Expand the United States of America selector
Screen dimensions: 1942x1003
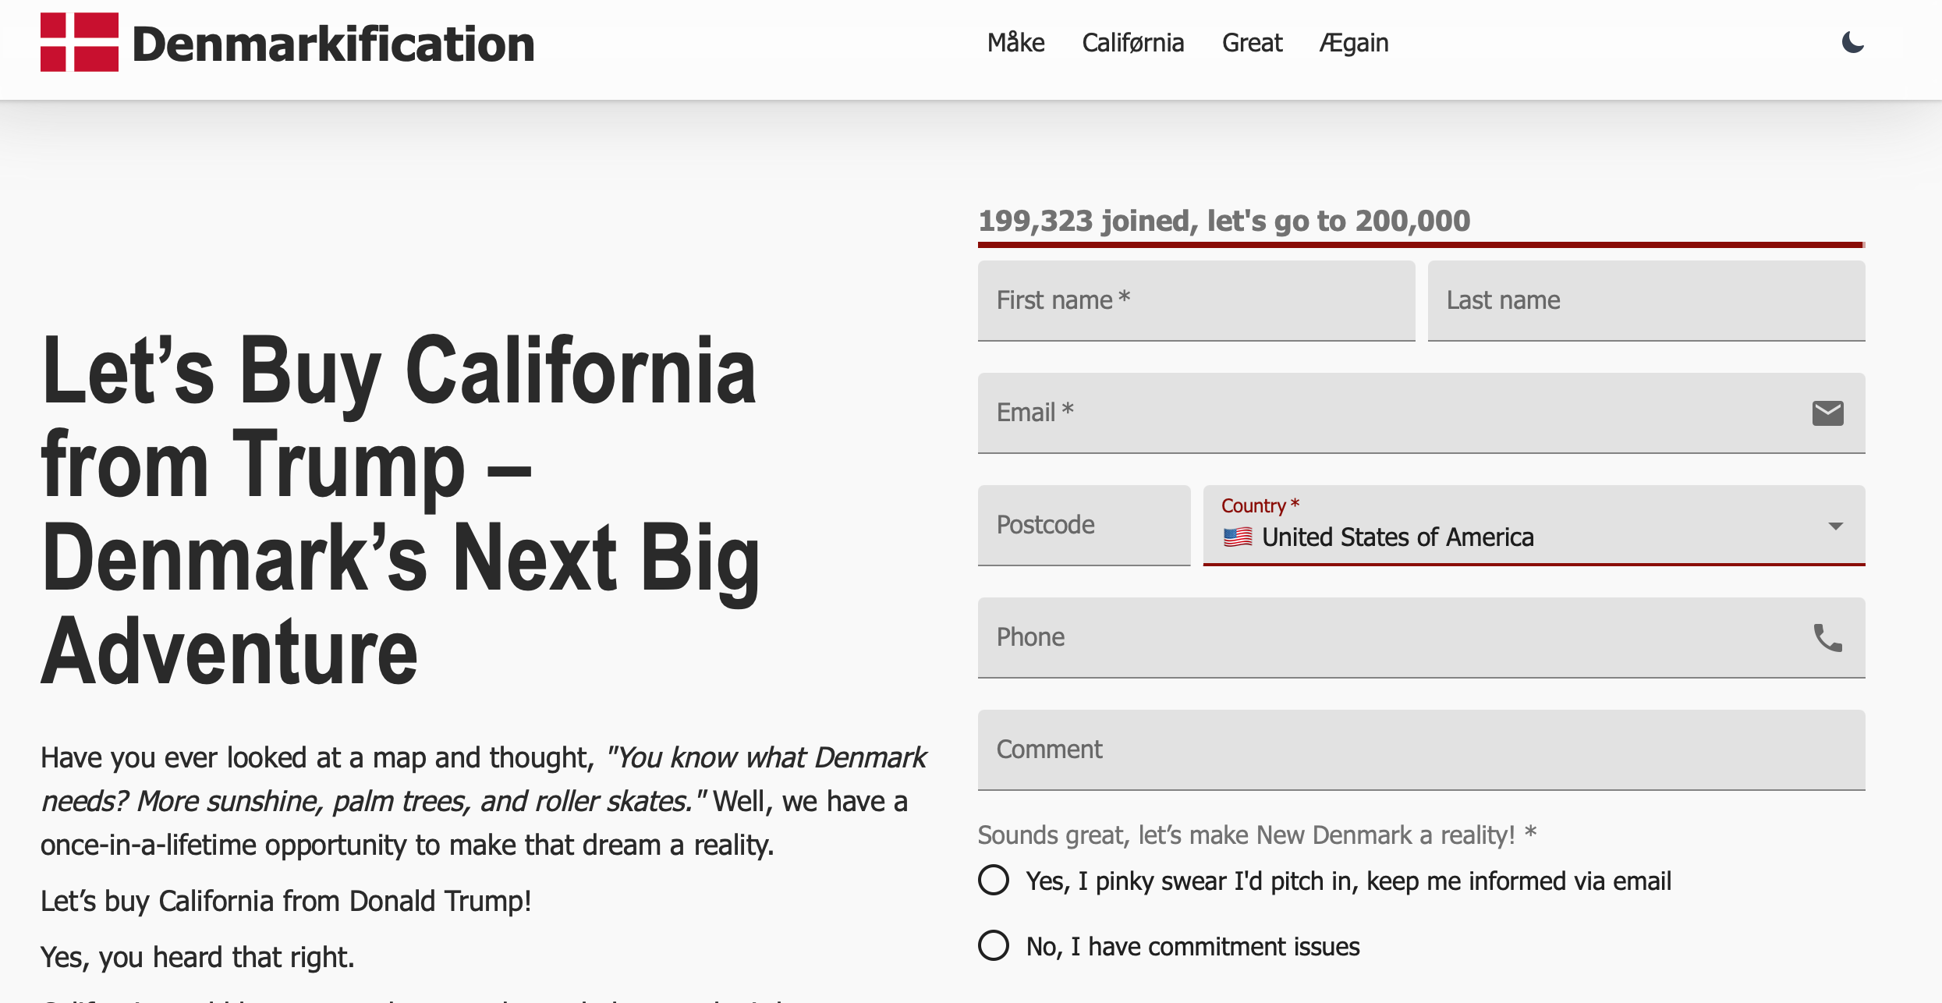coord(1482,537)
